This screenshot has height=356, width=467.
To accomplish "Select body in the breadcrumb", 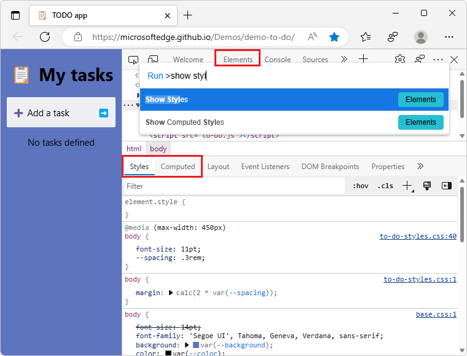I will (x=158, y=149).
